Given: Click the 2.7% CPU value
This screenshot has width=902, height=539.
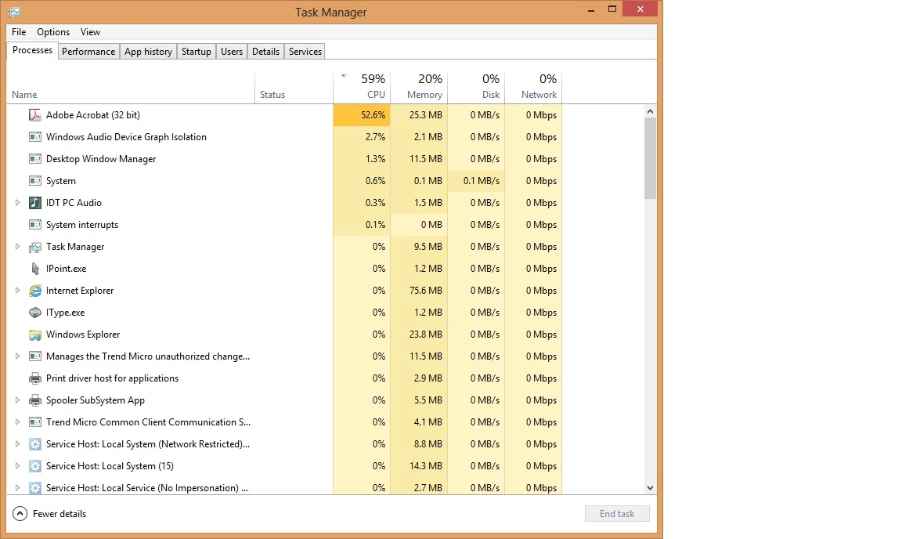Looking at the screenshot, I should click(x=376, y=137).
